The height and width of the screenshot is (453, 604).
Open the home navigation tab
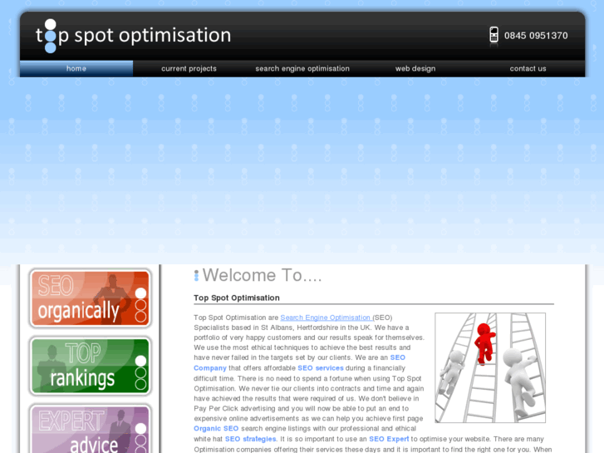coord(76,69)
